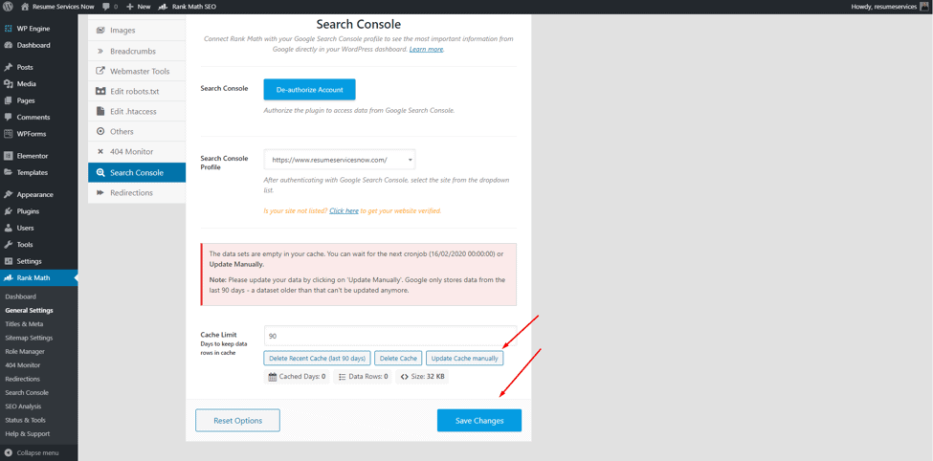Click the Images settings tab icon
Screen dimensions: 933x461
pyautogui.click(x=100, y=31)
